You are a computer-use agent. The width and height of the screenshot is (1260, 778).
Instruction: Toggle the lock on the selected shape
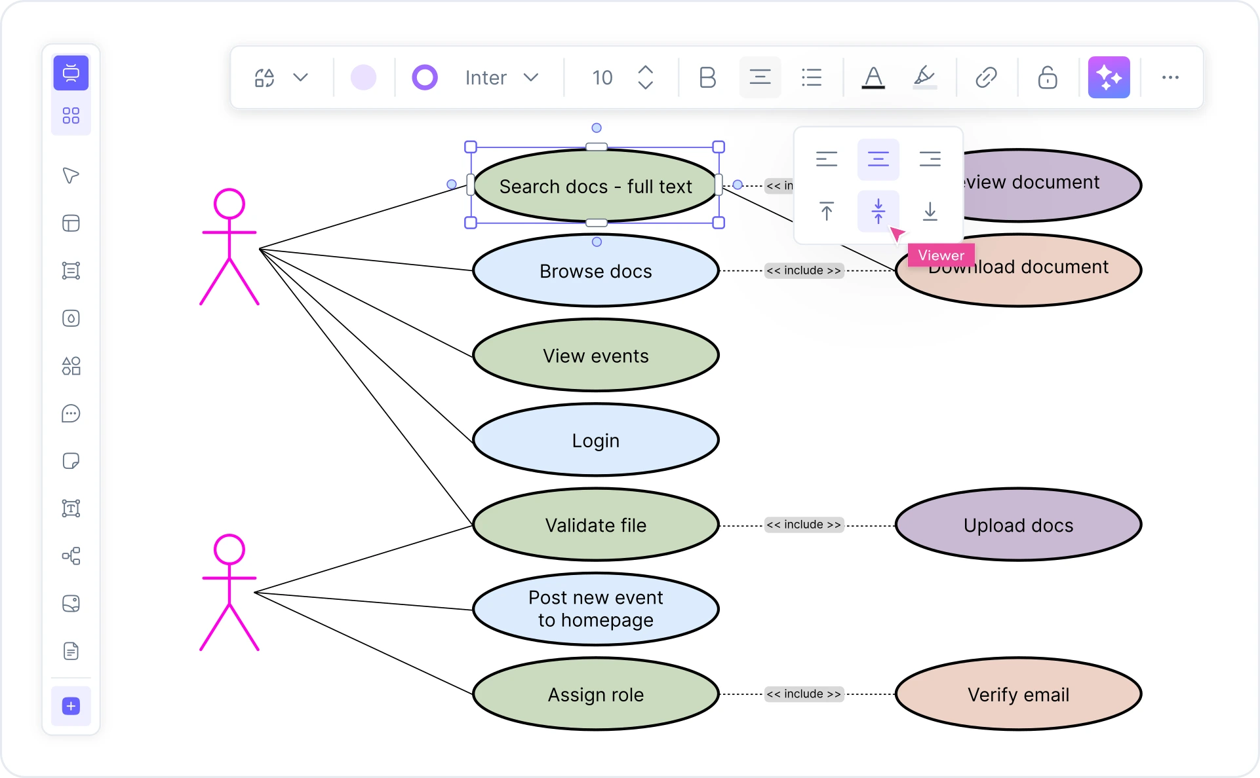tap(1048, 77)
